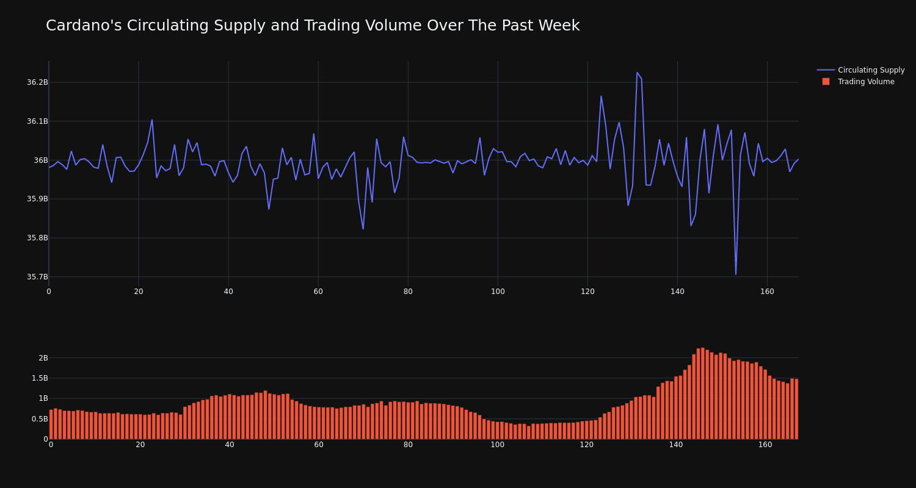
Task: Click the 160 x-axis tick on volume chart
Action: point(765,445)
